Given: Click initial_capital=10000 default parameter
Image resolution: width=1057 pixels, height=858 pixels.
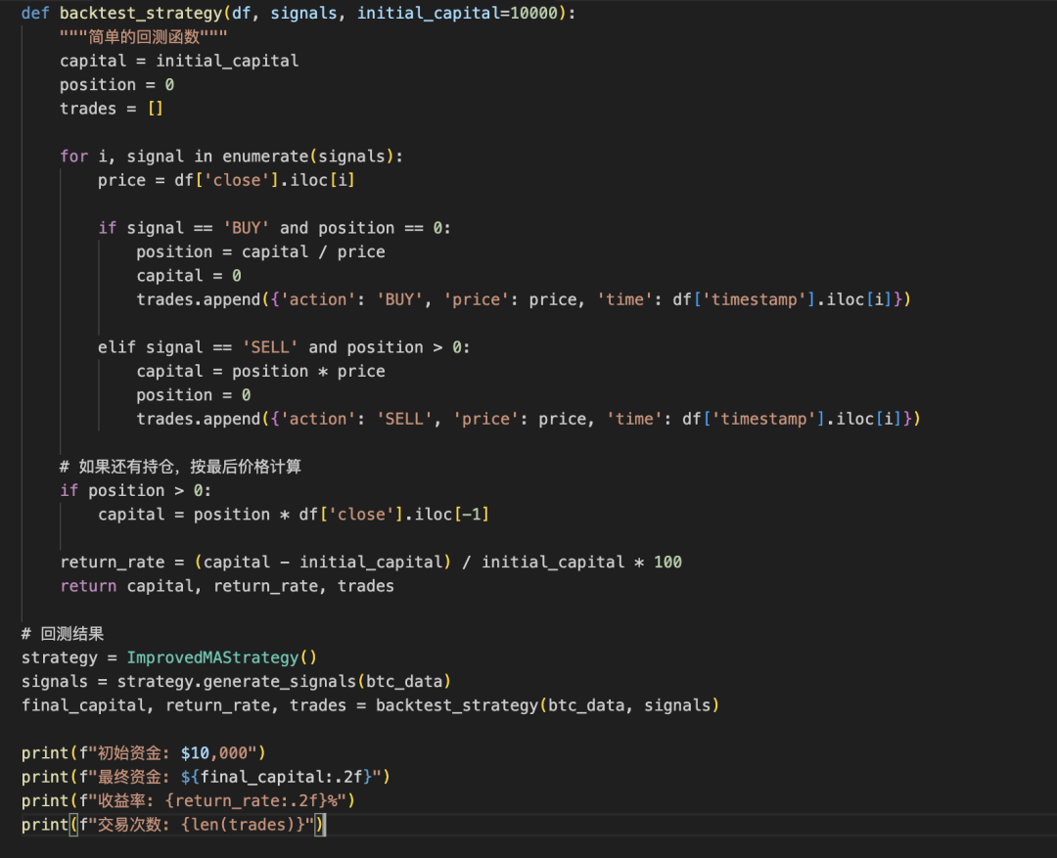Looking at the screenshot, I should click(458, 13).
